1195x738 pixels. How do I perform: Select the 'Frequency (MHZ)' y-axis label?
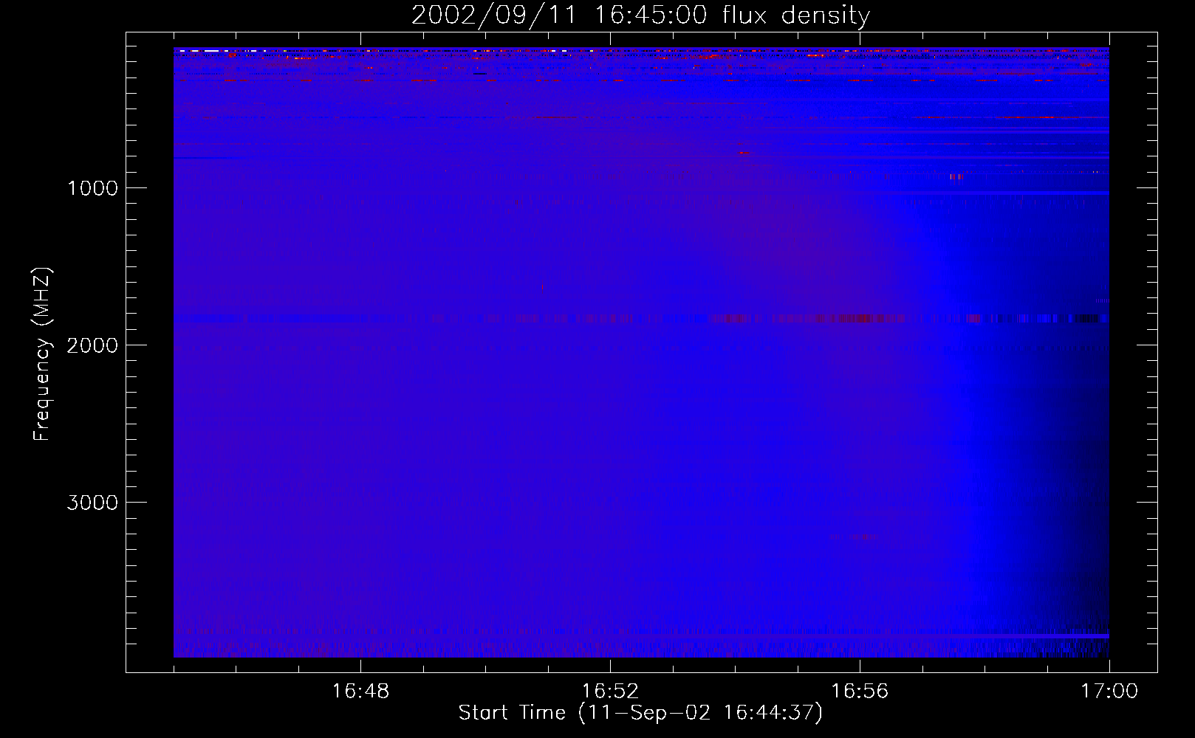point(42,354)
